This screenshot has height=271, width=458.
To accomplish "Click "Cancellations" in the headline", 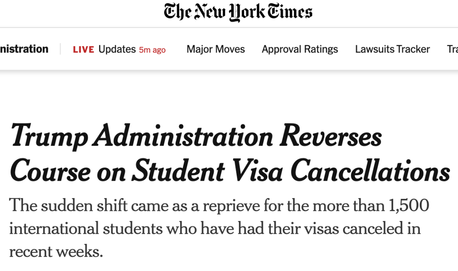I will click(x=371, y=171).
